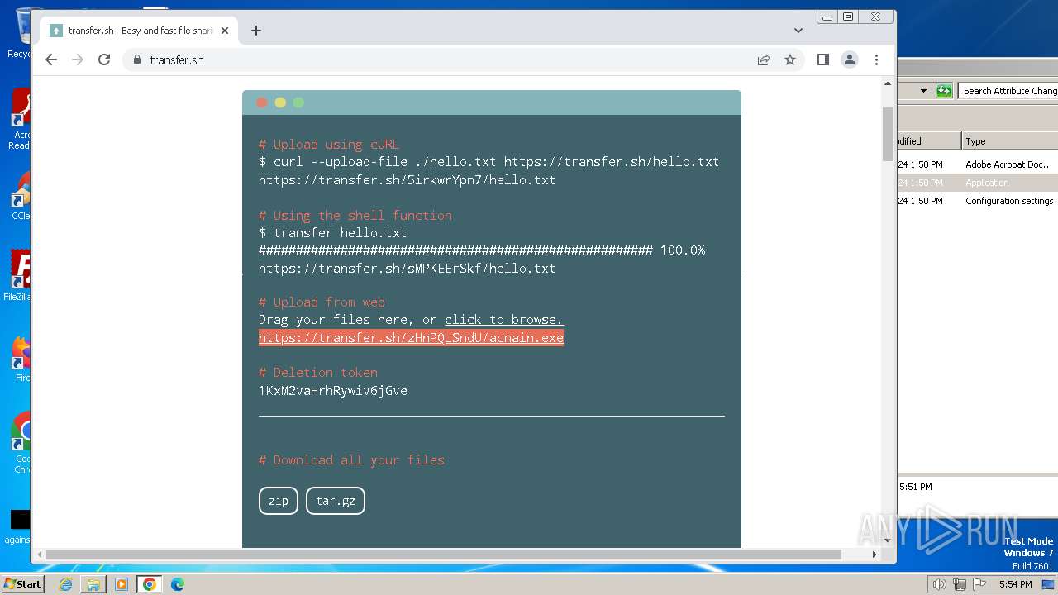Reload the transfer.sh page
The image size is (1058, 595).
tap(104, 59)
